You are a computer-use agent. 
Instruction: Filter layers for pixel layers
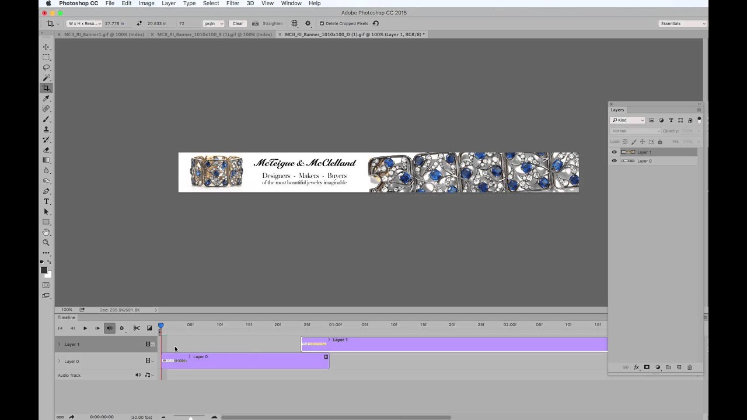pos(652,120)
